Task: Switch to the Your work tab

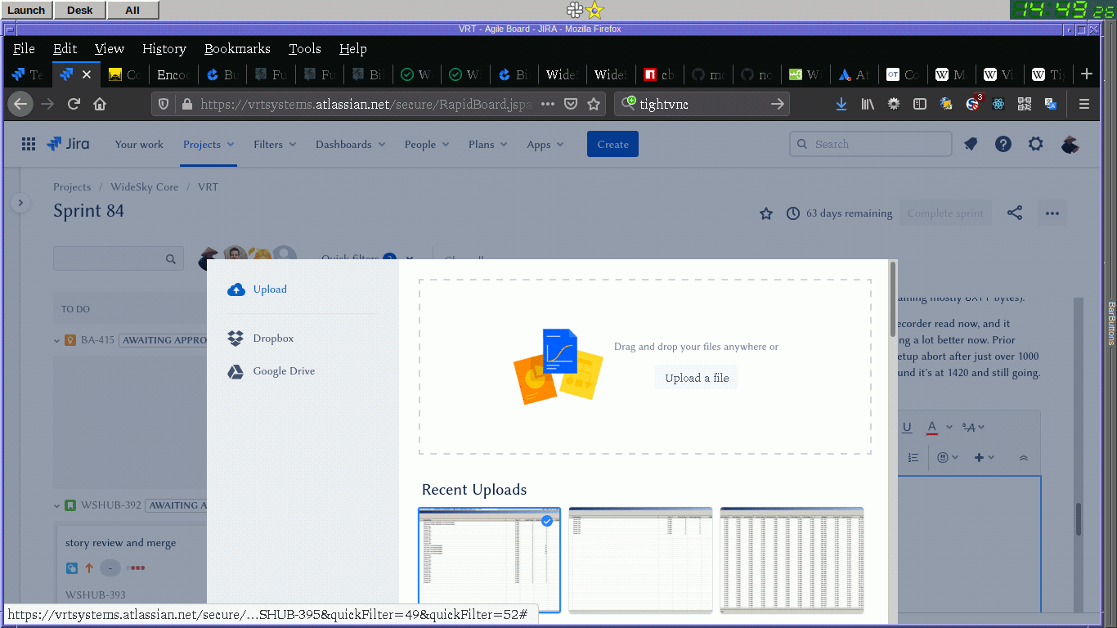Action: [x=139, y=144]
